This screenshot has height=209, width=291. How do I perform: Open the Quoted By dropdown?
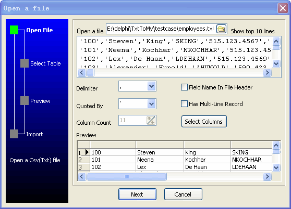pos(151,104)
